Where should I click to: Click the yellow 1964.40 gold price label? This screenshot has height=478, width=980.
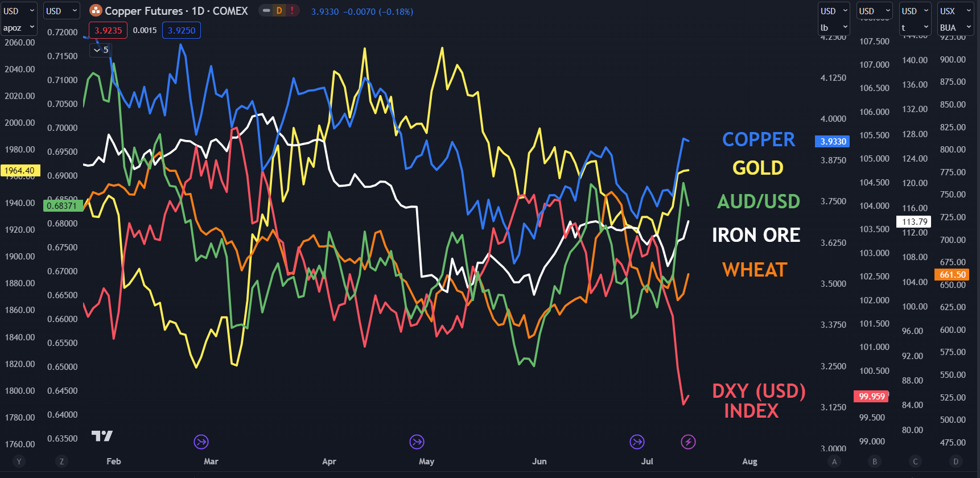20,170
